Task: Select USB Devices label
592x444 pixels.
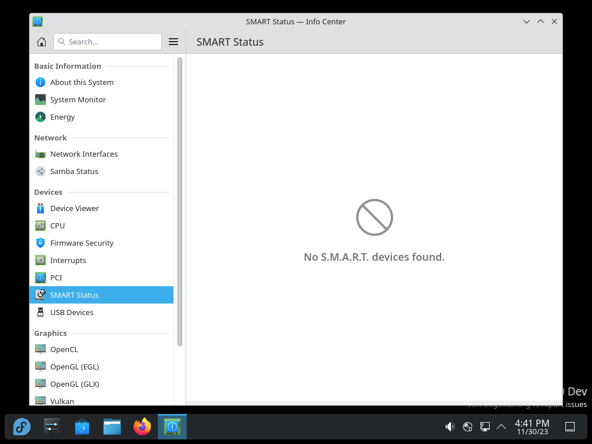Action: 72,313
